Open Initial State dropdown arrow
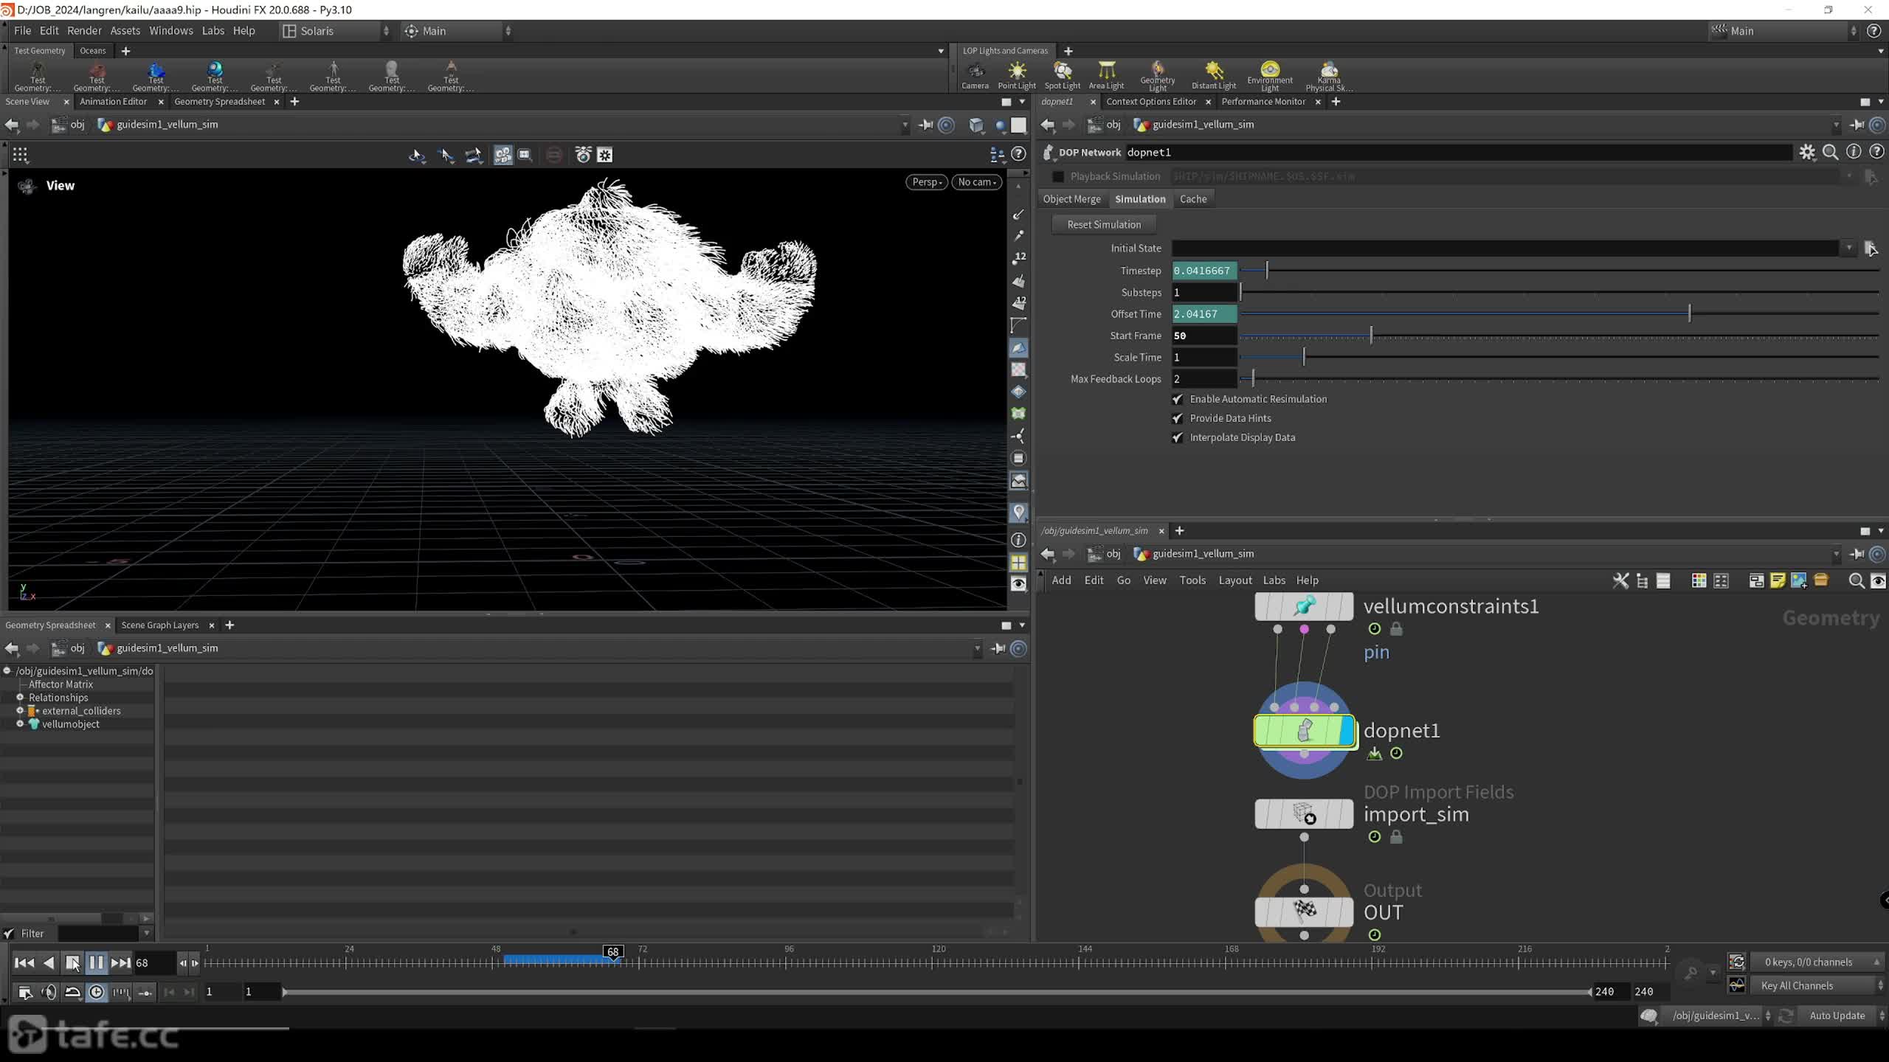 click(1849, 249)
